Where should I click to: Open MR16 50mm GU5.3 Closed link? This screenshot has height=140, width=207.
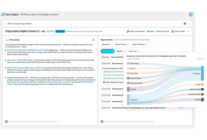(x=113, y=78)
